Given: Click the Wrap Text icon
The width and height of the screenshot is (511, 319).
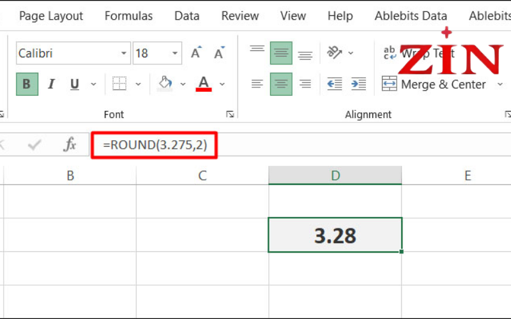Looking at the screenshot, I should coord(390,53).
